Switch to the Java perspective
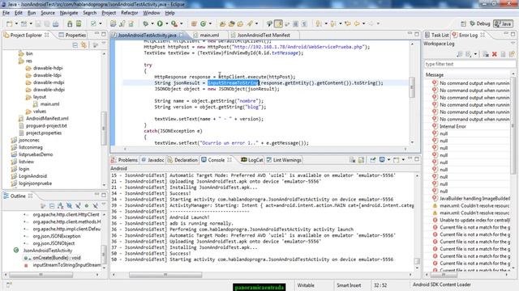The image size is (519, 291). point(503,23)
